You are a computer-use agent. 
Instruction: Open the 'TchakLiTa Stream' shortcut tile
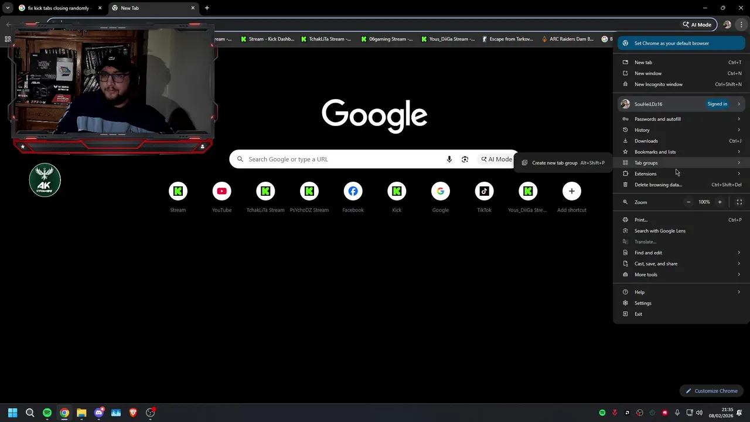[x=265, y=198]
